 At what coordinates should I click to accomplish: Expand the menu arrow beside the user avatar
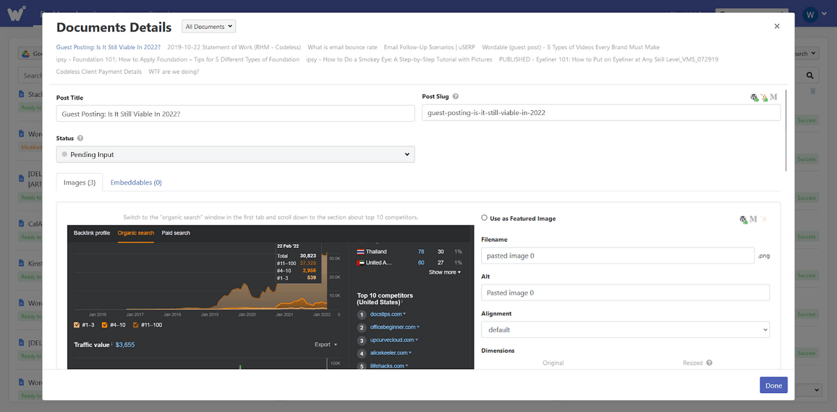click(x=825, y=15)
